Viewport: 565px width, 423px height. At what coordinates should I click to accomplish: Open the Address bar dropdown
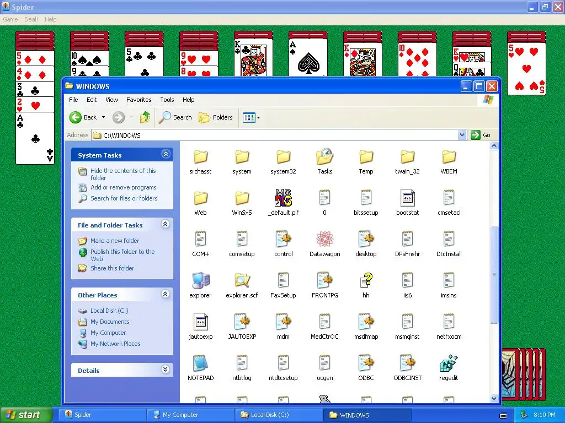point(462,135)
